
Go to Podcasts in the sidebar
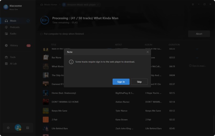click(x=15, y=27)
